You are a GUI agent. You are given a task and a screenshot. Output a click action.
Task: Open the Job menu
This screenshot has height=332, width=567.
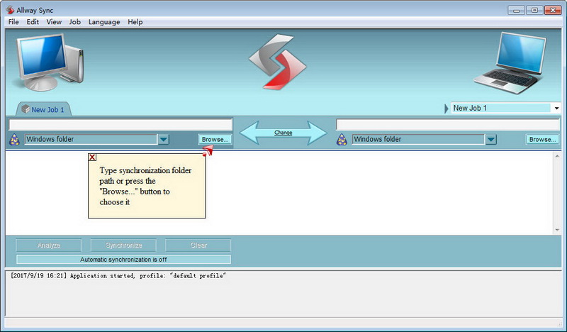75,22
